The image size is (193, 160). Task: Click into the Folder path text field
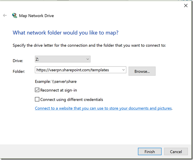(78, 70)
